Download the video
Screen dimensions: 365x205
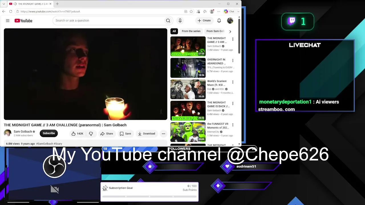[x=147, y=134]
